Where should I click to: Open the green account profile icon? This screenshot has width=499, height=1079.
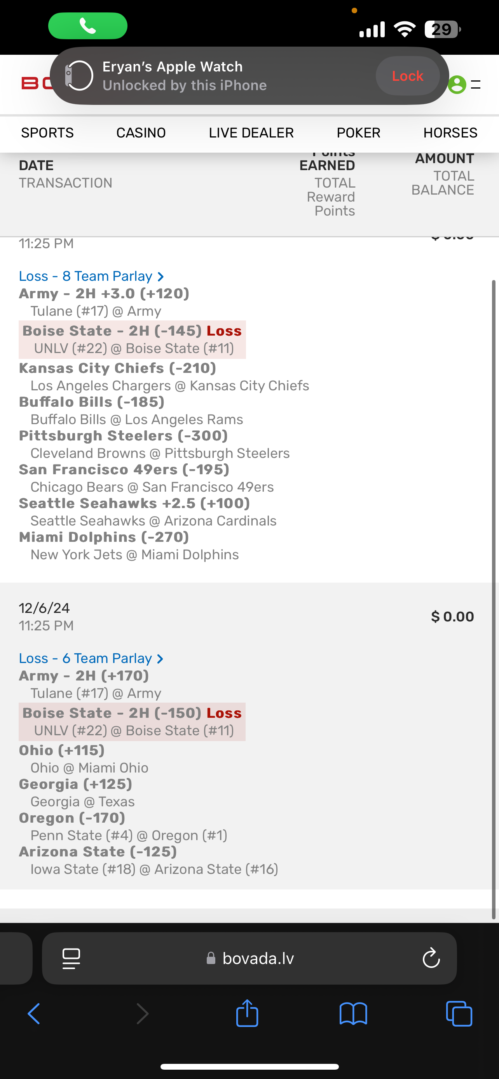tap(457, 85)
